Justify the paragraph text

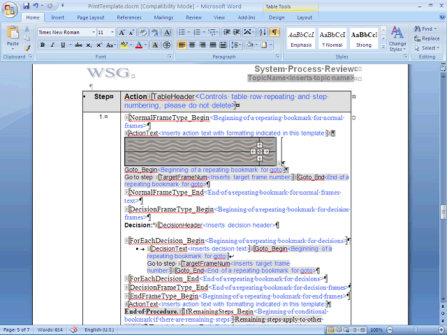(x=212, y=45)
